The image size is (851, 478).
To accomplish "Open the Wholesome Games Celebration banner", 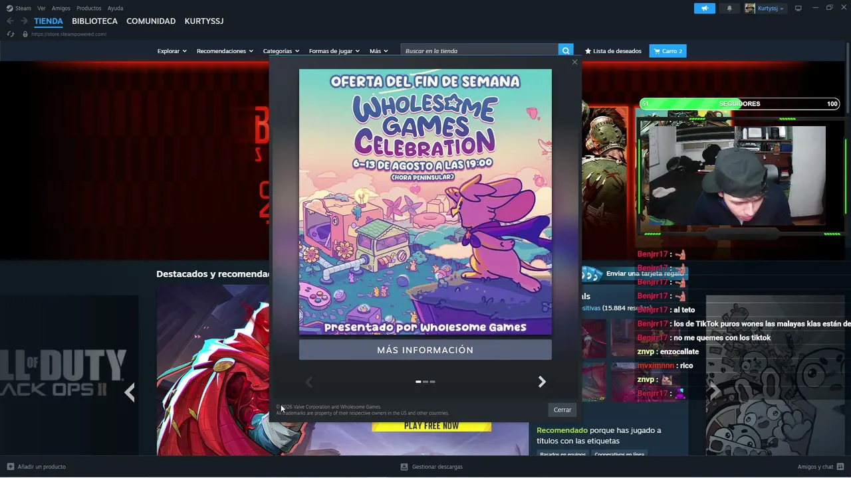I will click(425, 202).
